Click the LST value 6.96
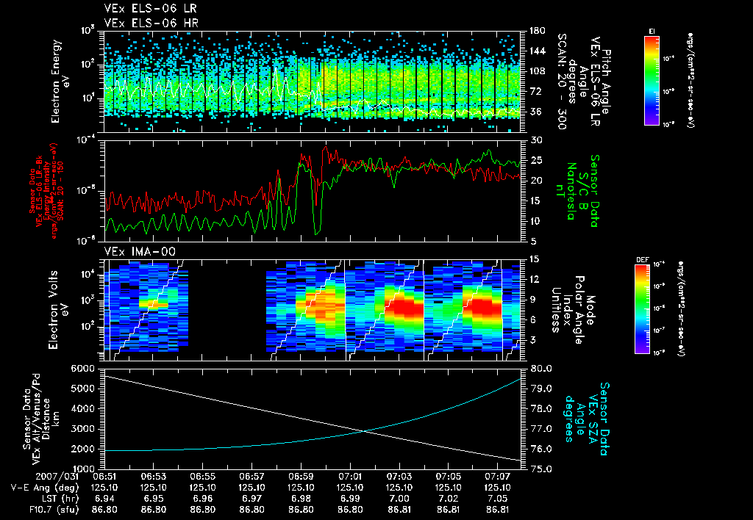Image resolution: width=753 pixels, height=520 pixels. pos(203,499)
